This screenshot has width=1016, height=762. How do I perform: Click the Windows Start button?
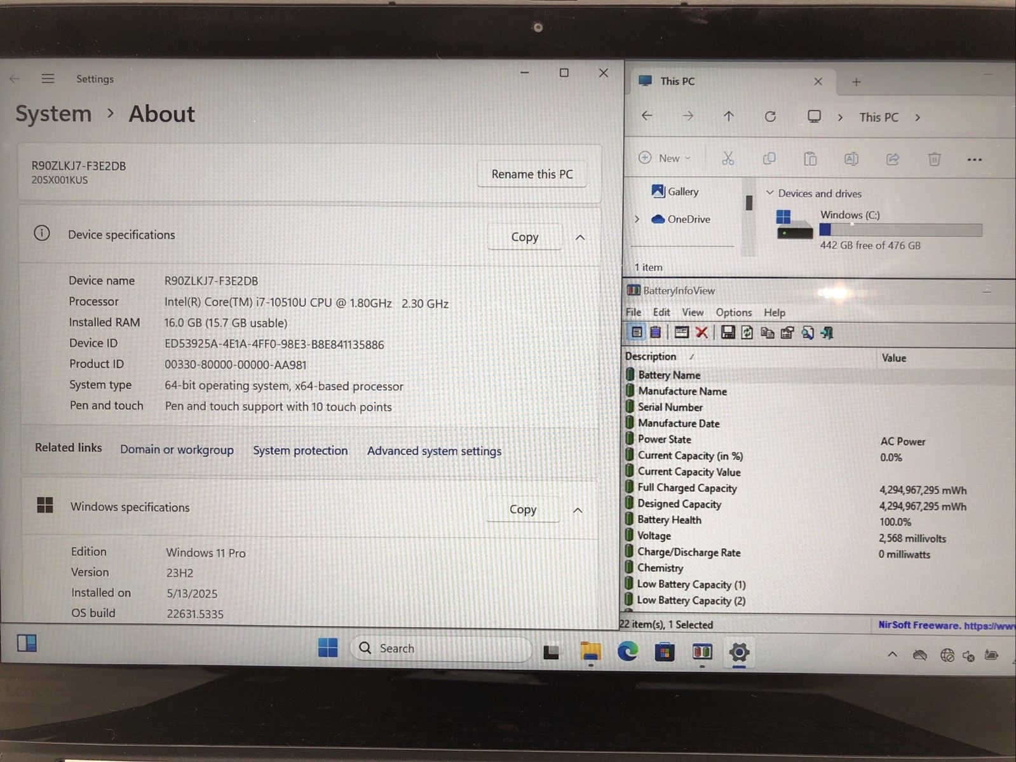tap(328, 648)
